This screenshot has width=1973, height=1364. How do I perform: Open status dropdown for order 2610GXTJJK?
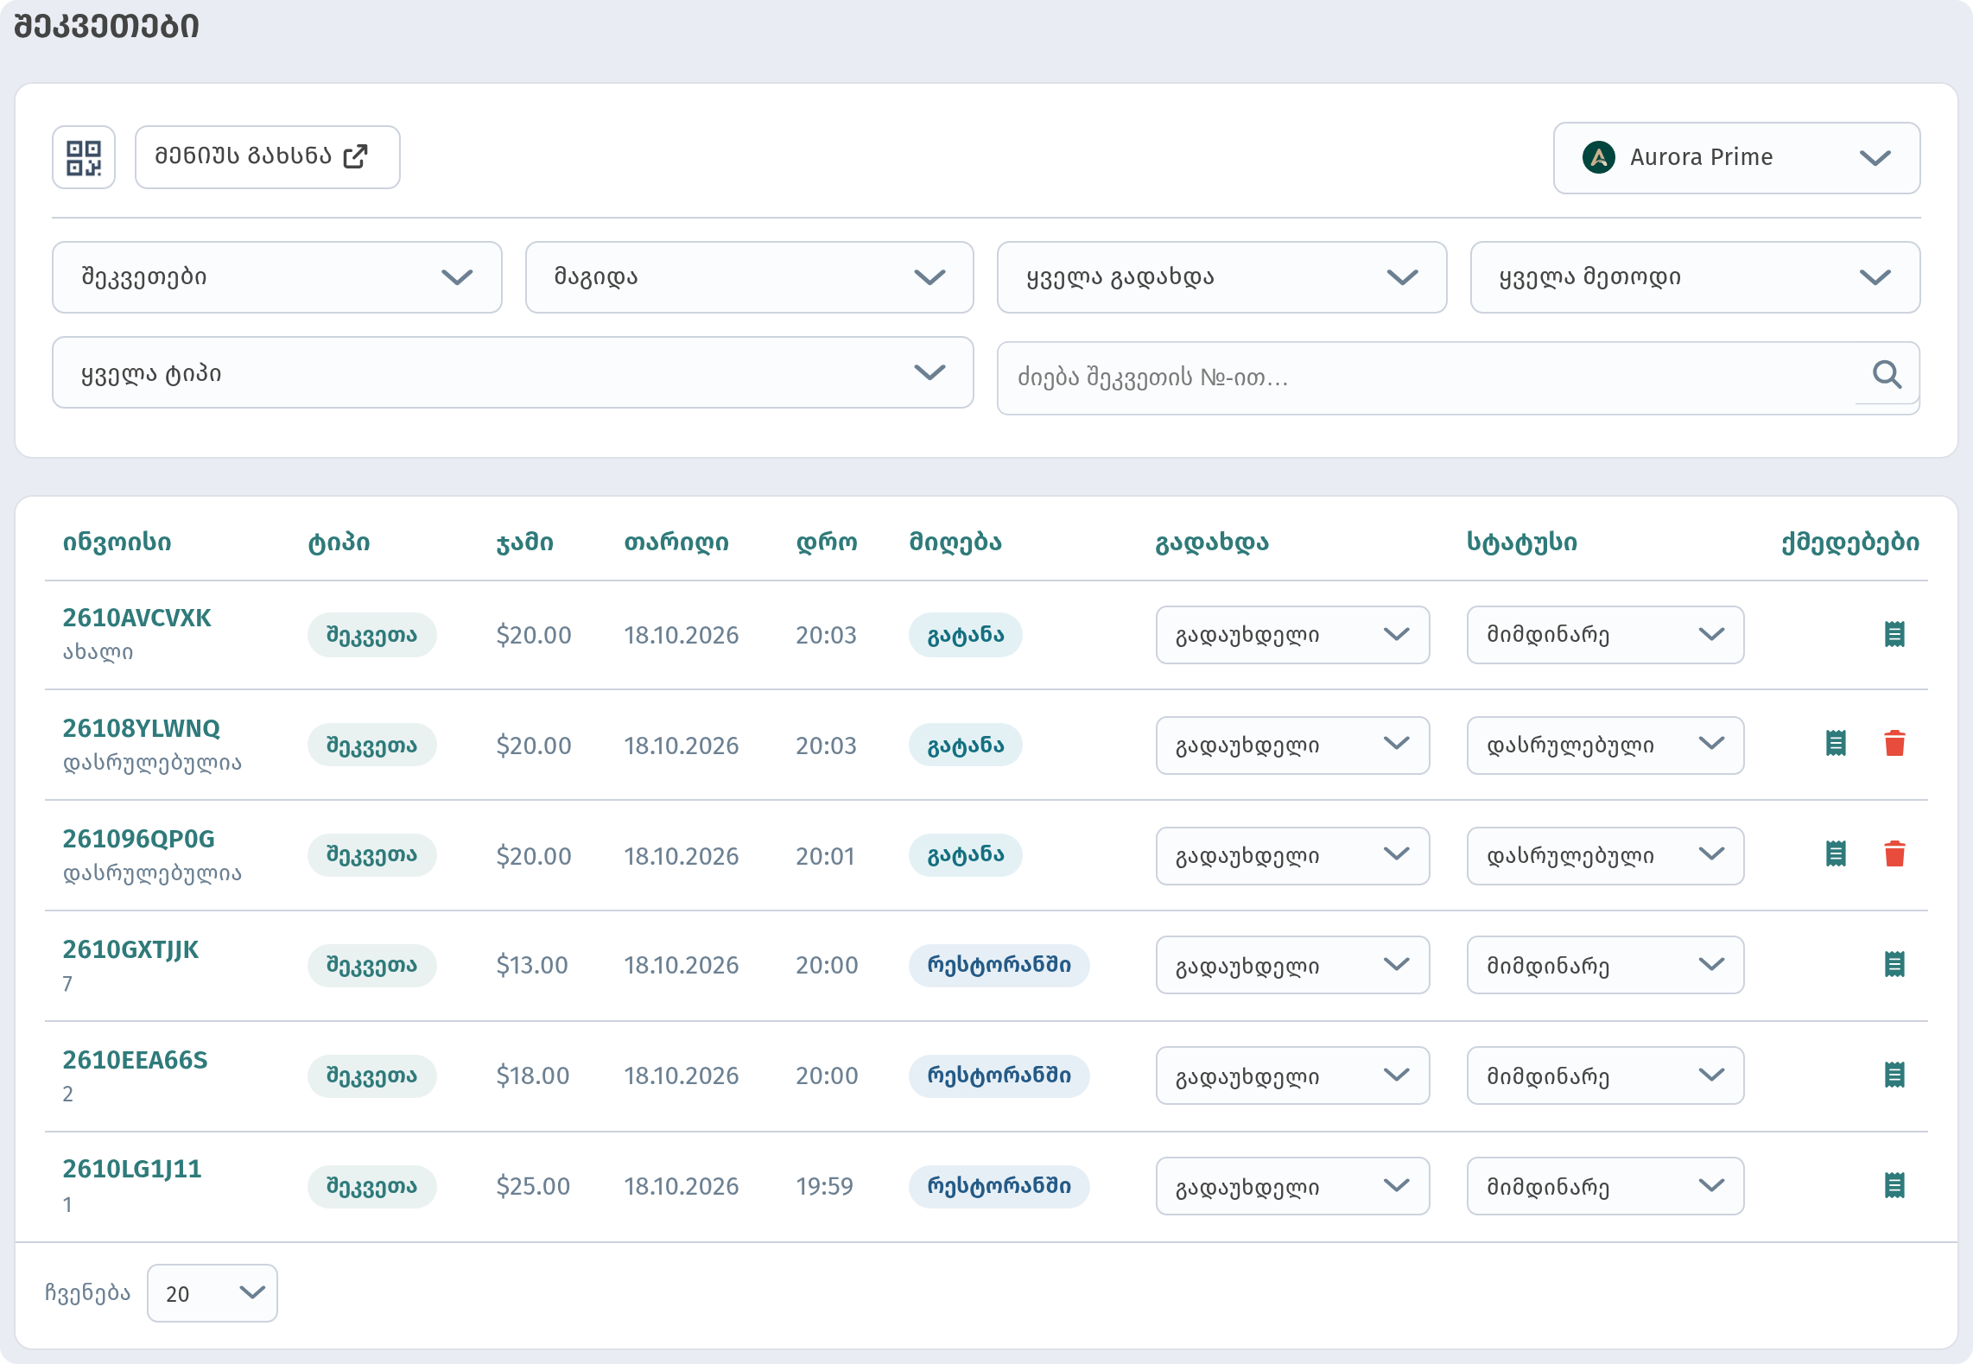point(1605,965)
